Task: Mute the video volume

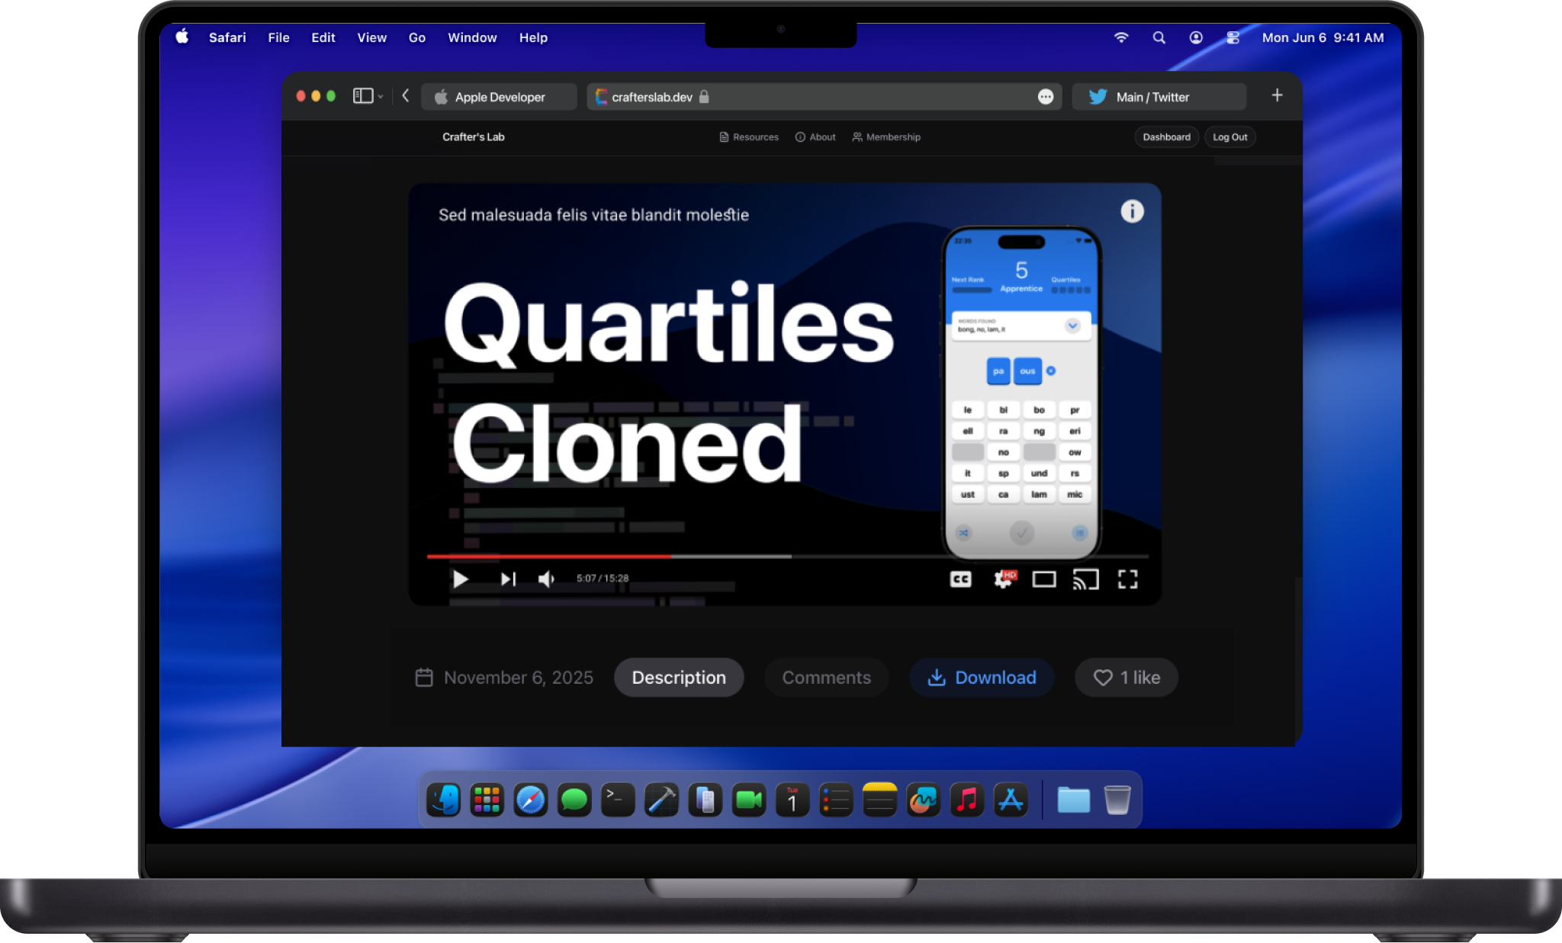Action: tap(546, 579)
